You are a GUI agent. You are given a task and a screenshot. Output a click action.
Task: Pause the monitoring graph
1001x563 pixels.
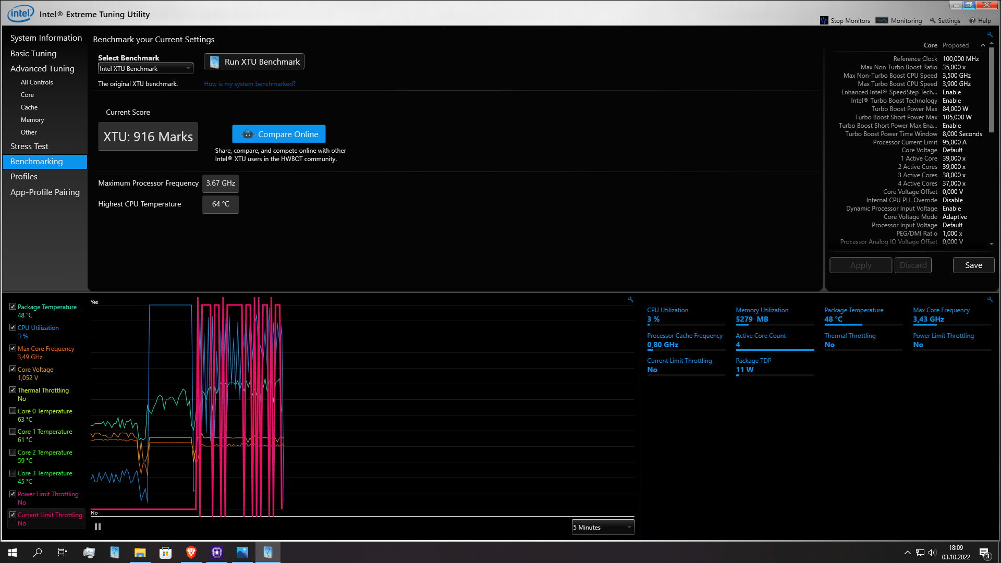click(x=97, y=527)
